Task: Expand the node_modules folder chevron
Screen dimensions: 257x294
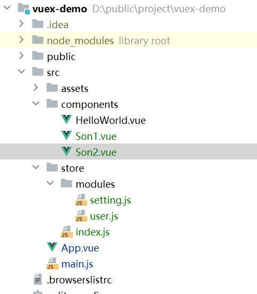Action: (x=21, y=40)
